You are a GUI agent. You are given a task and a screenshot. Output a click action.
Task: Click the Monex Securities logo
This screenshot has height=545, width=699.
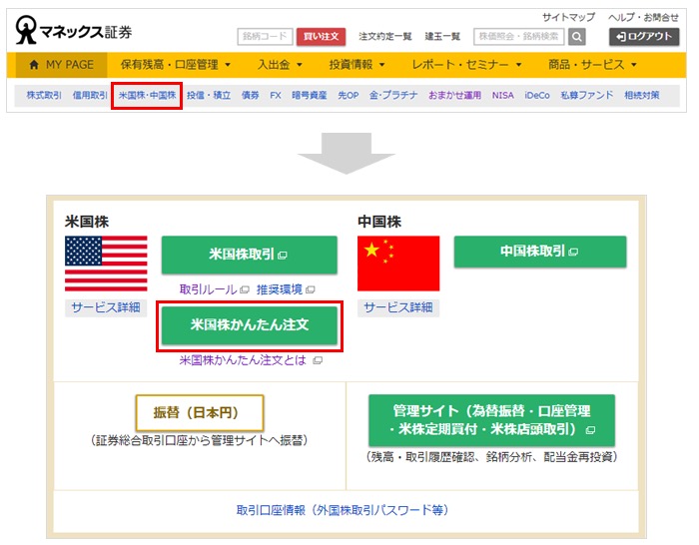[74, 30]
